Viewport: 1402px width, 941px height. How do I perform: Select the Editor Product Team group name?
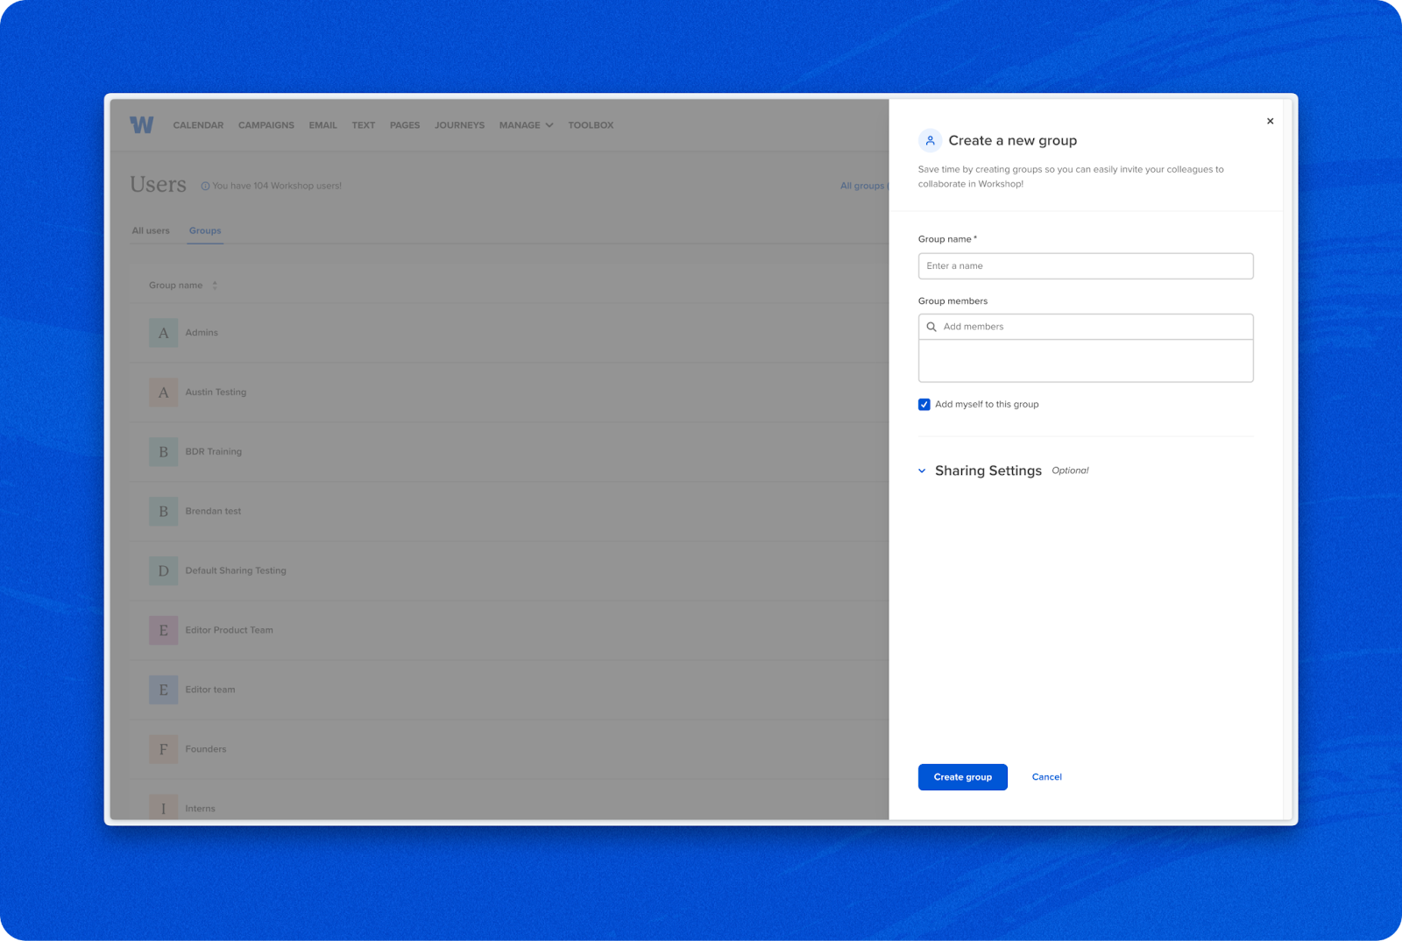click(x=229, y=631)
